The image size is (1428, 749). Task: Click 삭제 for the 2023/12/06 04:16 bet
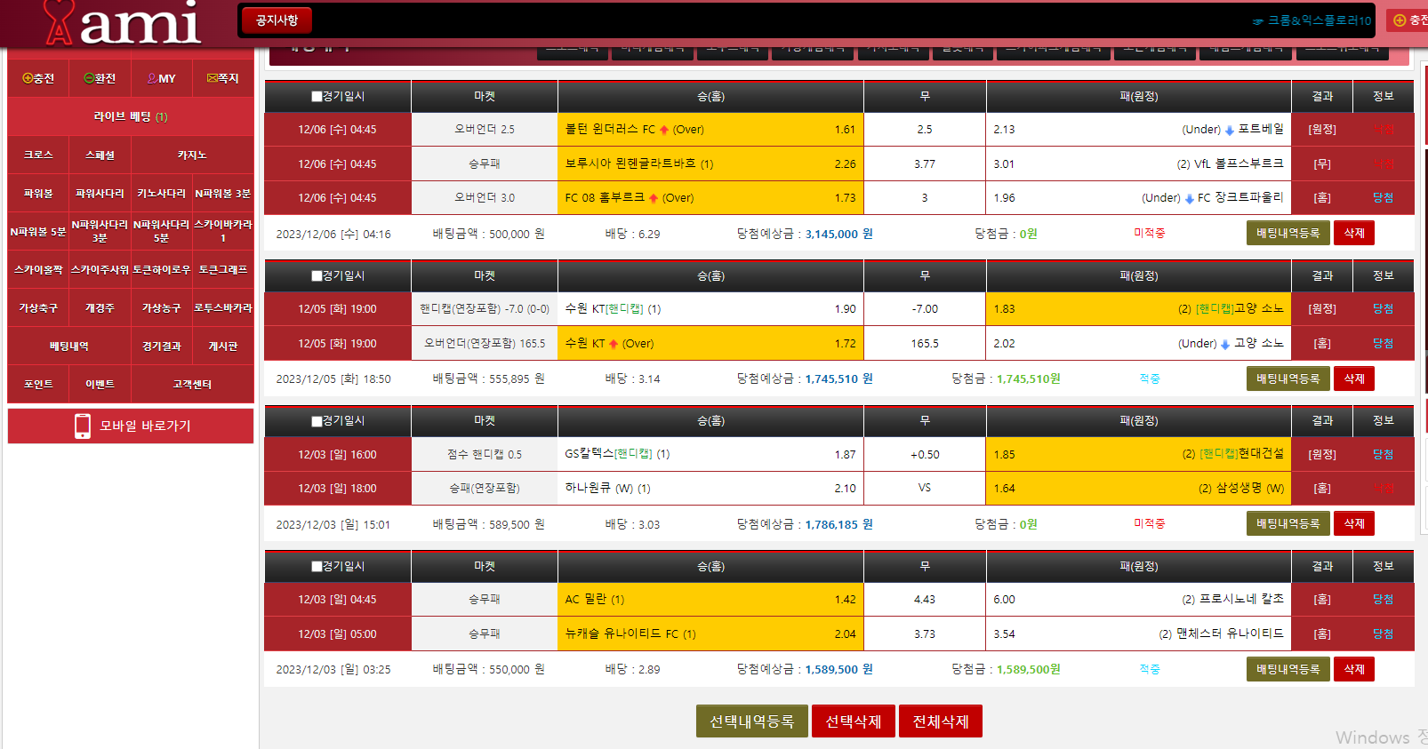(1354, 233)
